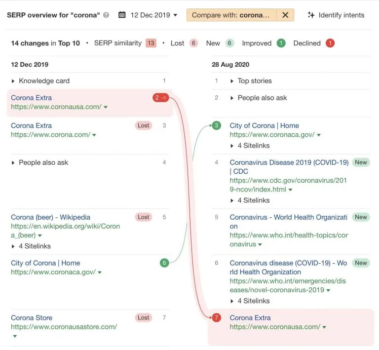Open dropdown arrow beside coronausa.com URL in 2019 column
Image resolution: width=379 pixels, height=350 pixels.
(x=106, y=107)
